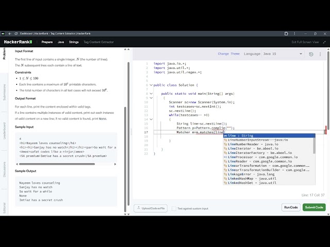Open the Leaderboard side tab
The height and width of the screenshot is (247, 330).
(4, 131)
